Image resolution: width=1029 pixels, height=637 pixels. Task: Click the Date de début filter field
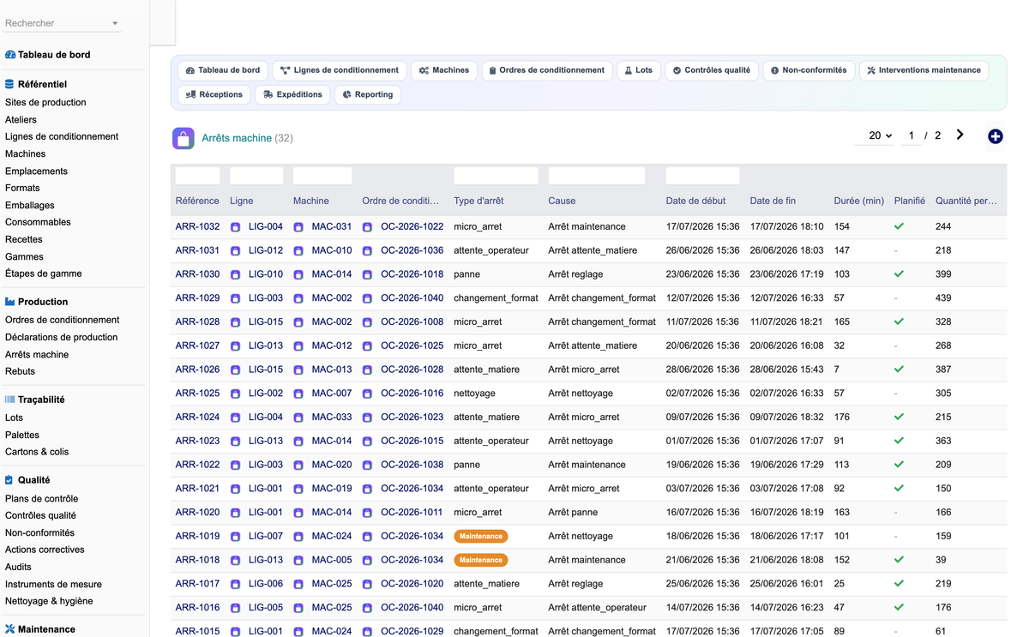[x=703, y=176]
